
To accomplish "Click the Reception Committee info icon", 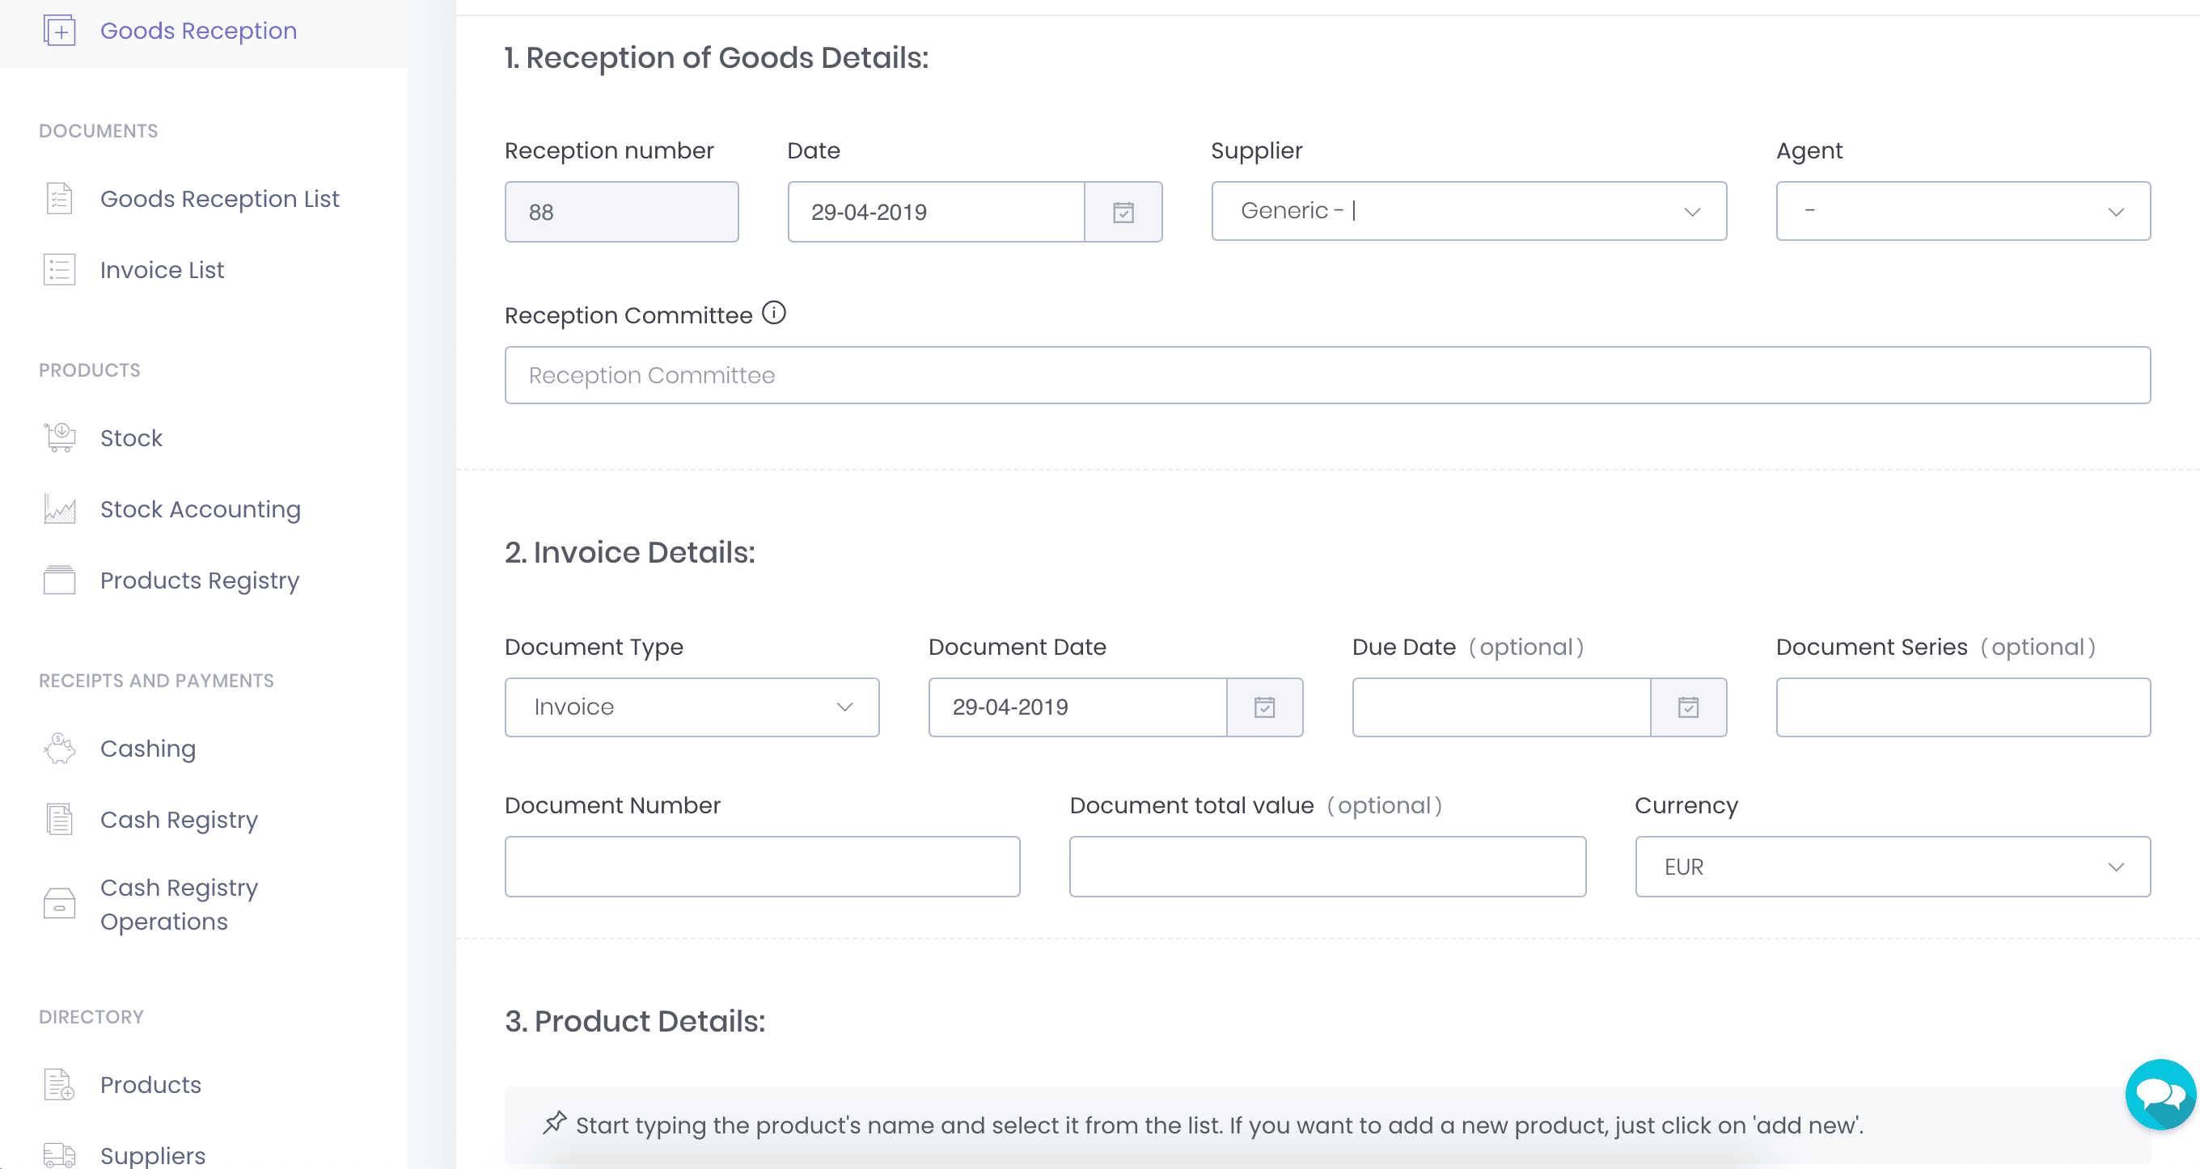I will [x=774, y=314].
